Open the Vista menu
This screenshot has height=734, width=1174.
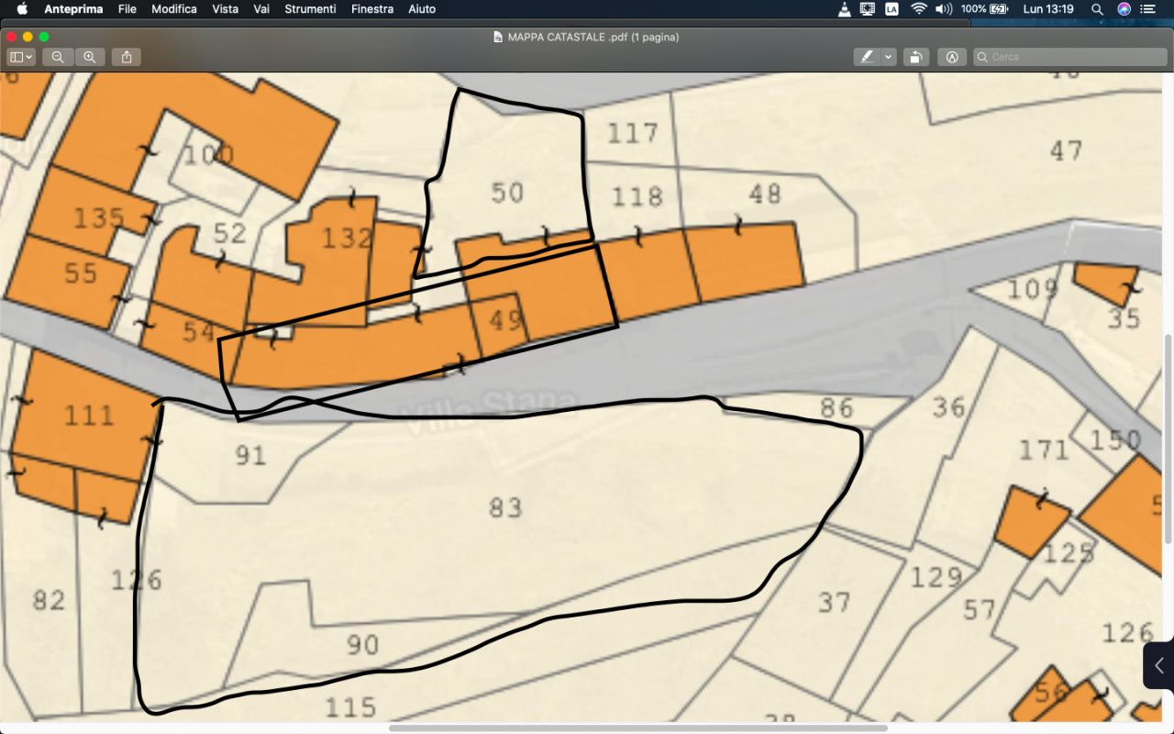click(225, 9)
